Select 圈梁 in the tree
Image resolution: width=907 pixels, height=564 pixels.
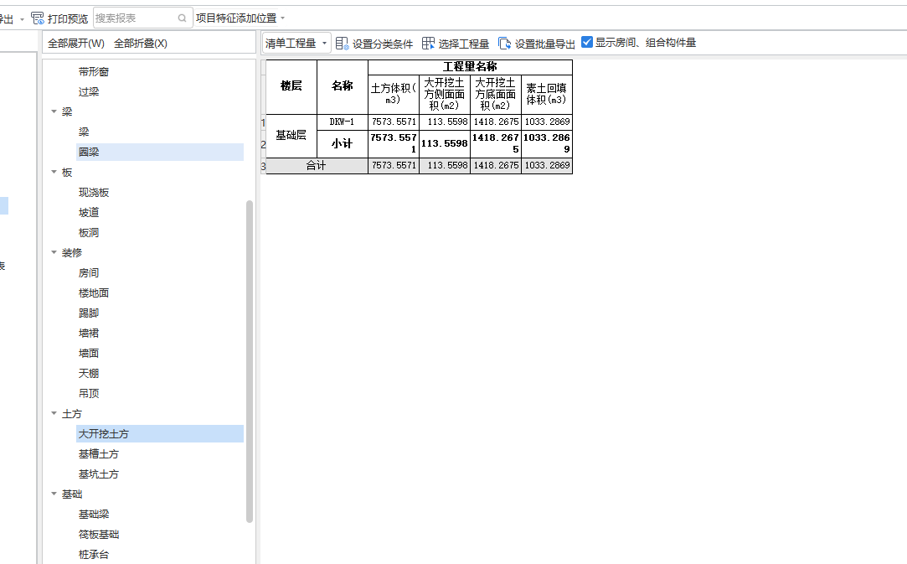(x=89, y=153)
